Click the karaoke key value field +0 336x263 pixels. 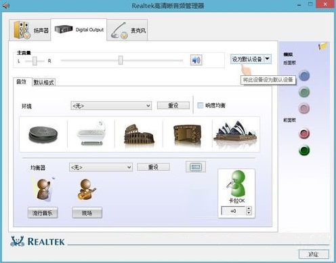[x=233, y=211]
